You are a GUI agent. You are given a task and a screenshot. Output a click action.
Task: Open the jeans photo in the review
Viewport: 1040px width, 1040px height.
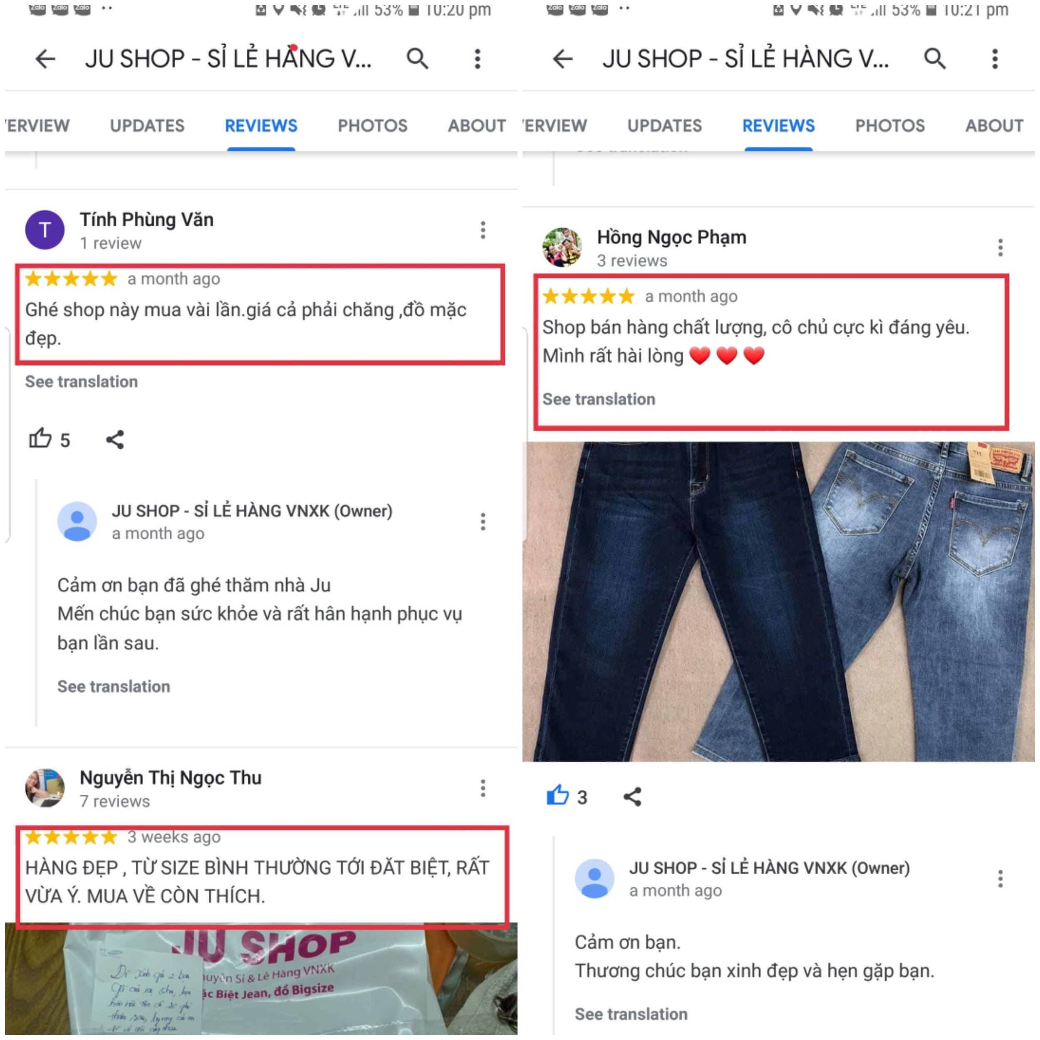tap(778, 601)
